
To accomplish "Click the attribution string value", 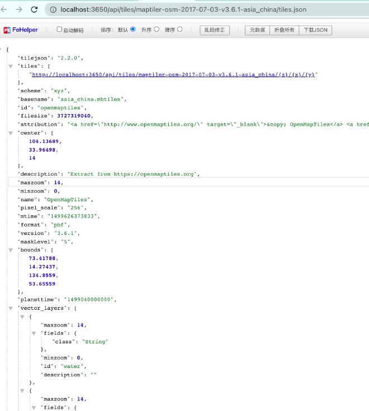I will [218, 125].
